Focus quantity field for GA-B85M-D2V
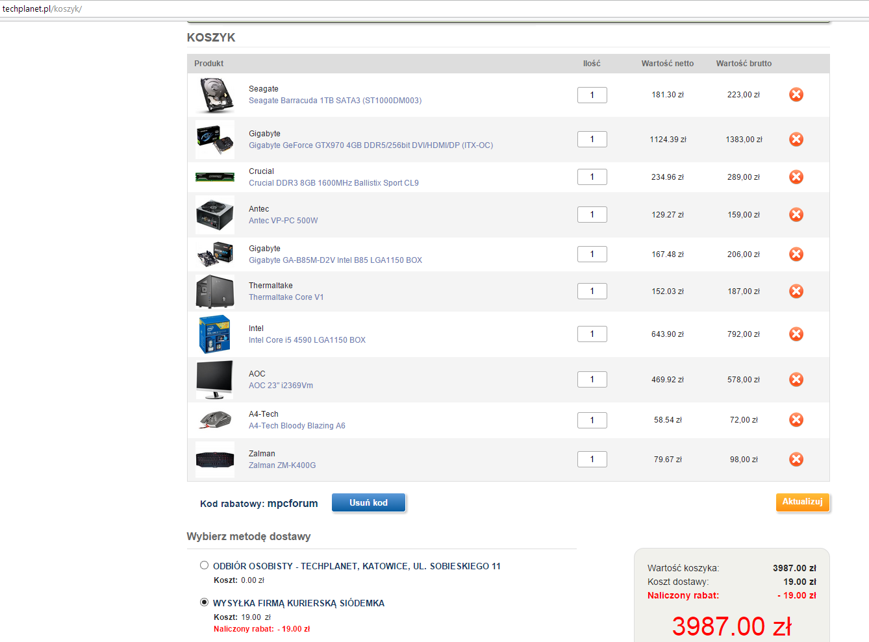 pyautogui.click(x=592, y=254)
